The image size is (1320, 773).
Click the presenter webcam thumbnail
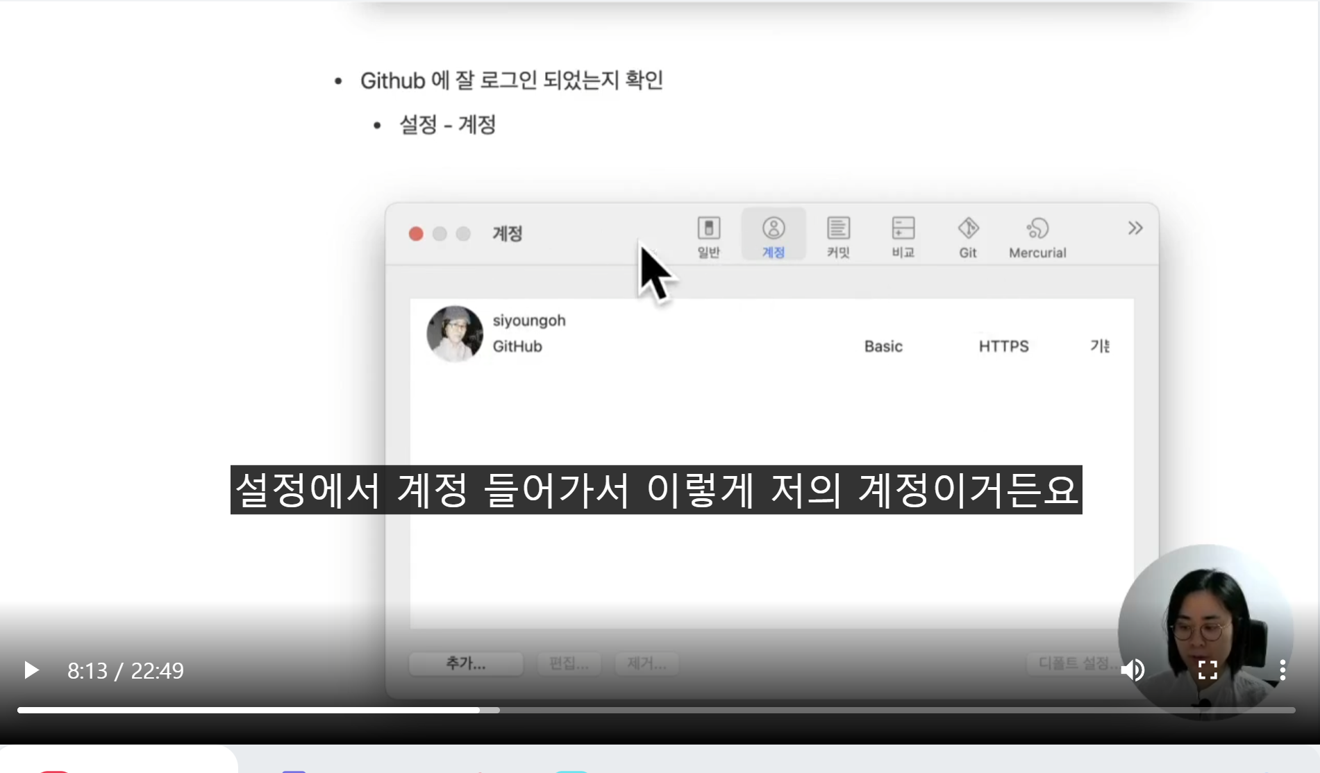(1205, 631)
